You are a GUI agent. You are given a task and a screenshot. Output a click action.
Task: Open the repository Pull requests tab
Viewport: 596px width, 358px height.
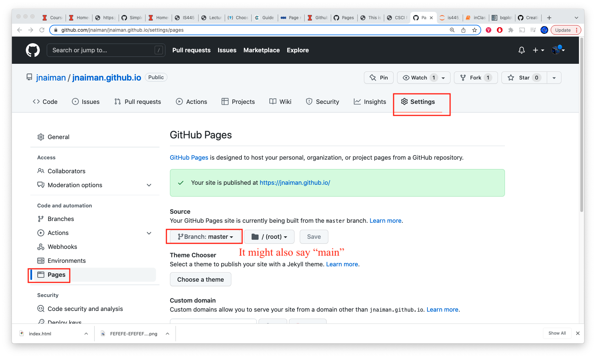tap(137, 102)
